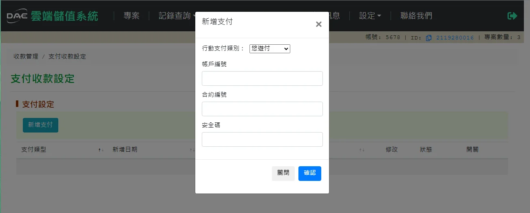
Task: Sort by 支付類型 column arrows
Action: (x=101, y=150)
